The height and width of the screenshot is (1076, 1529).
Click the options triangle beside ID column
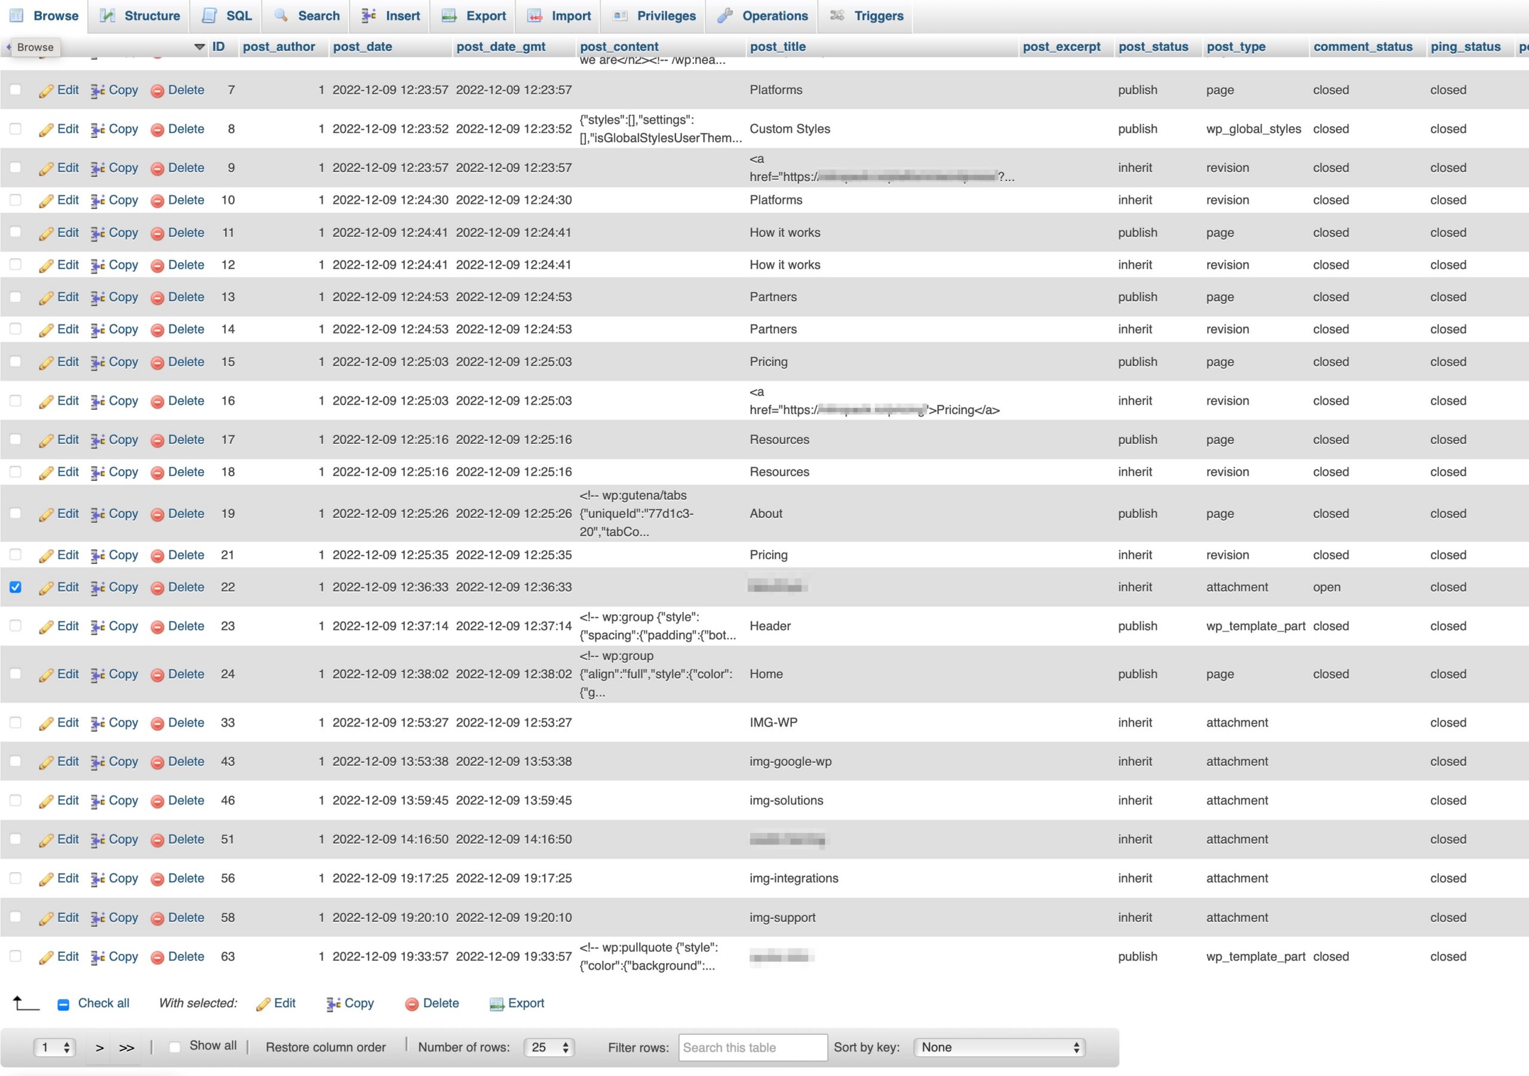coord(199,47)
